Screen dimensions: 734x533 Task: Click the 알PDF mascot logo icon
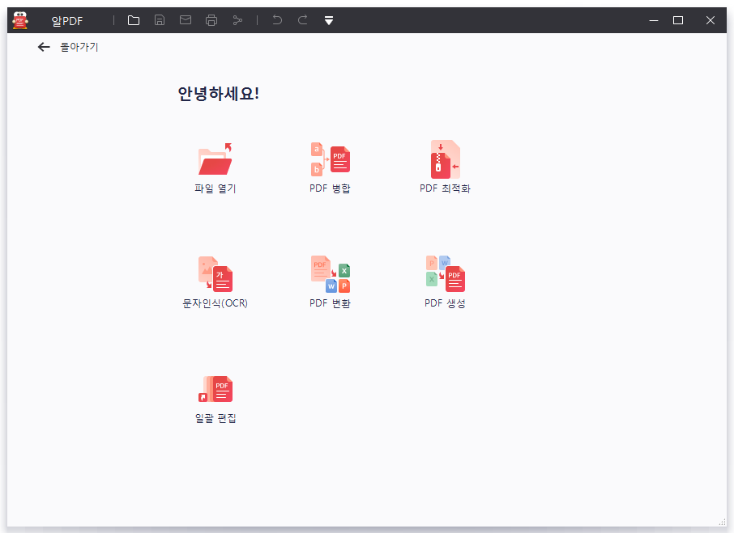20,20
